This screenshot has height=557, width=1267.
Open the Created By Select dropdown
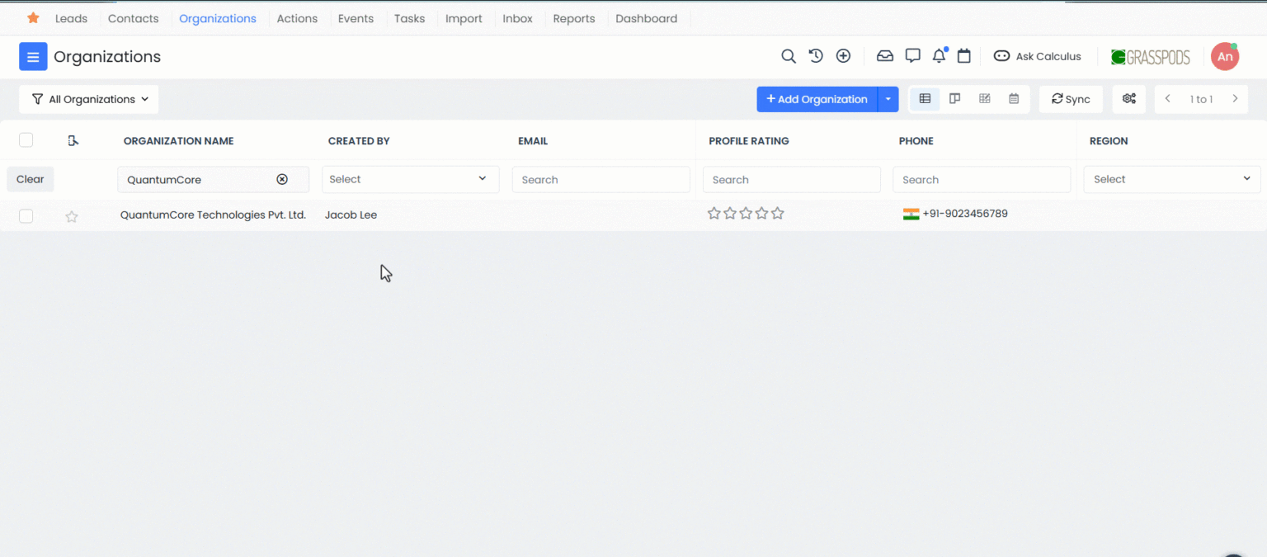[x=410, y=179]
